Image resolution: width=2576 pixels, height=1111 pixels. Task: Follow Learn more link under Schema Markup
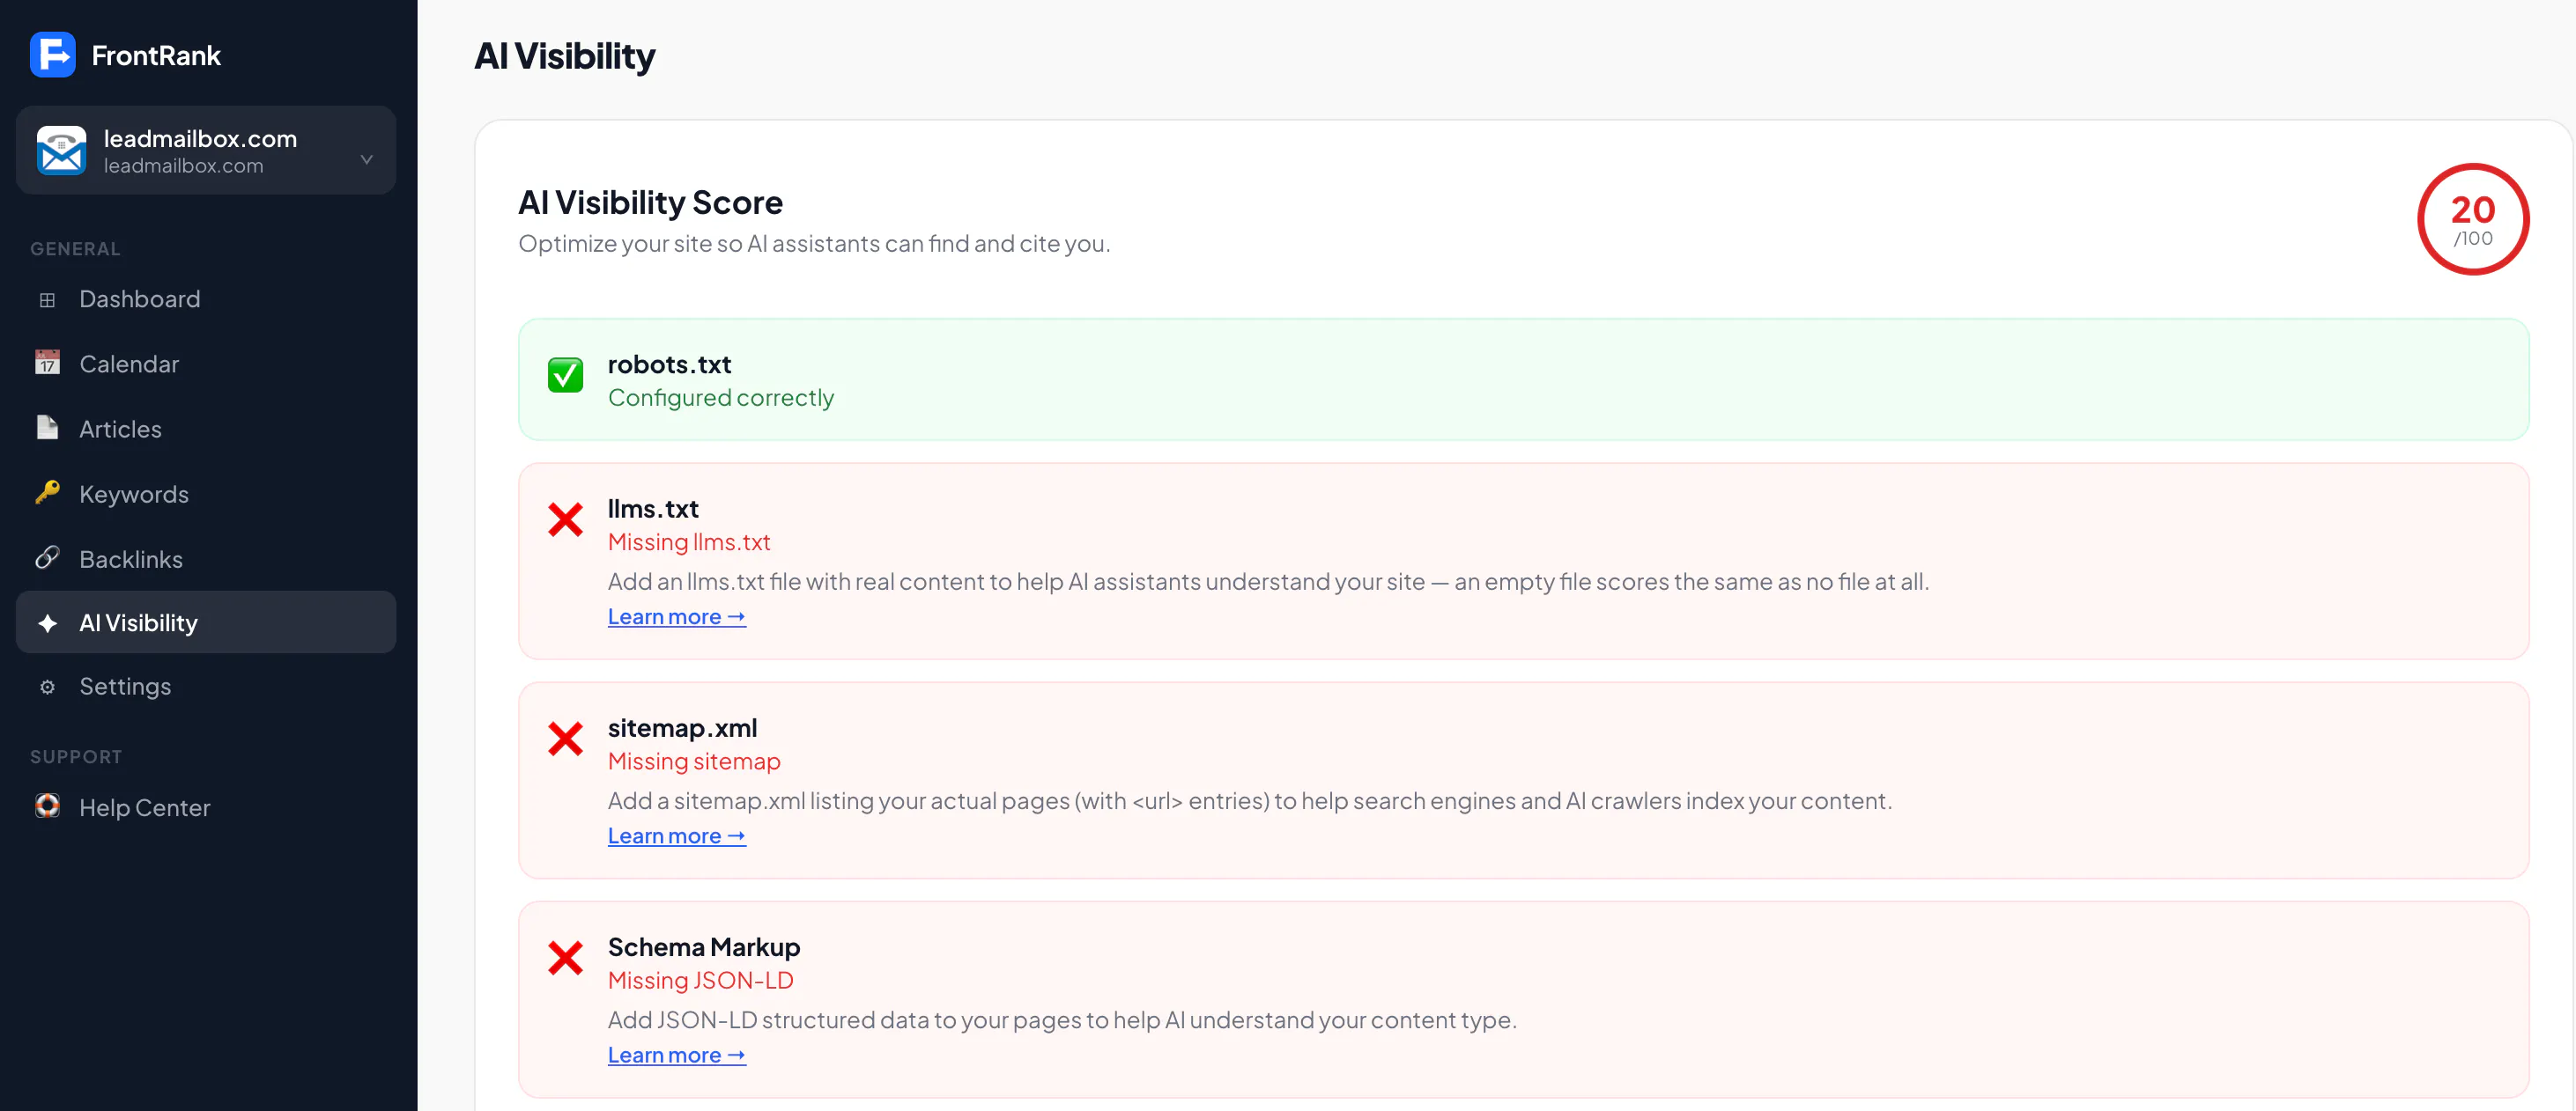coord(677,1055)
